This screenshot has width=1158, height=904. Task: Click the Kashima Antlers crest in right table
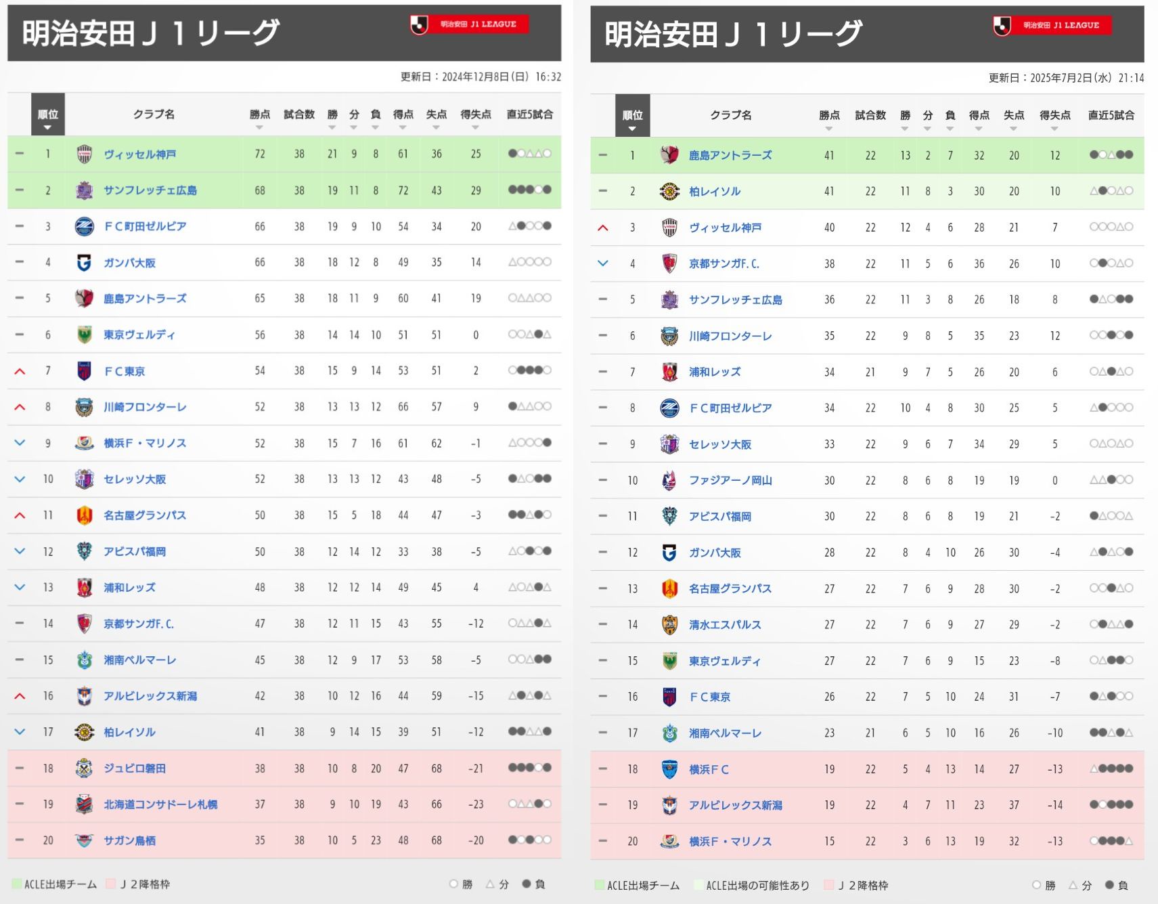click(x=669, y=155)
